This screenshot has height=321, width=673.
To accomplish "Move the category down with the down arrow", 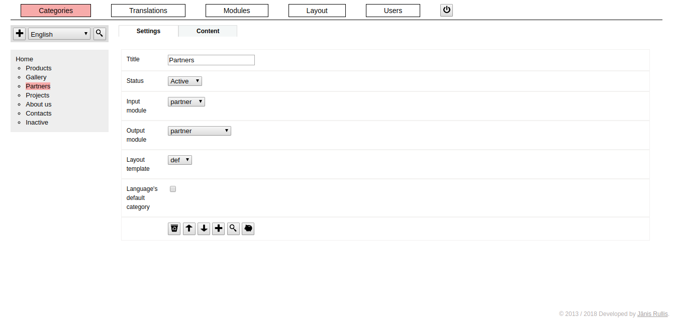I will click(x=204, y=229).
